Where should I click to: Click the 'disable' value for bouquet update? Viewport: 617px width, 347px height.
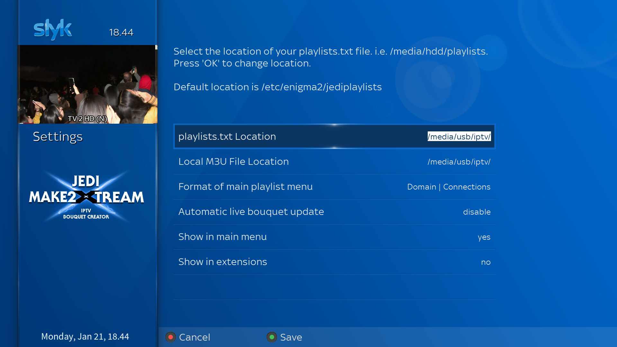477,212
